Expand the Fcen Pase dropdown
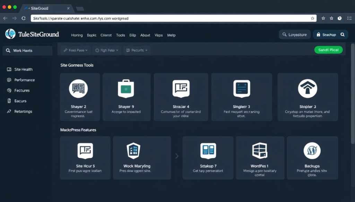Screen dimensions: 355x202 (x=76, y=50)
